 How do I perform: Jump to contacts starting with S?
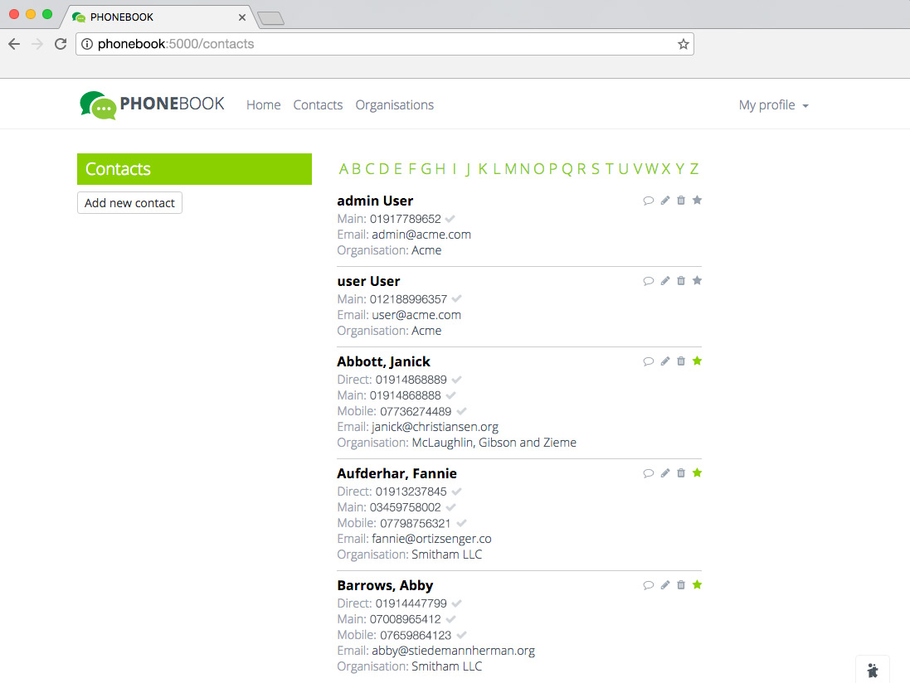[x=594, y=169]
